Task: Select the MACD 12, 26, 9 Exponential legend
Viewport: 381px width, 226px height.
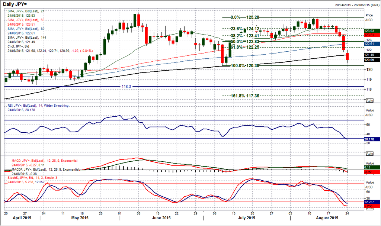Action: [x=45, y=161]
